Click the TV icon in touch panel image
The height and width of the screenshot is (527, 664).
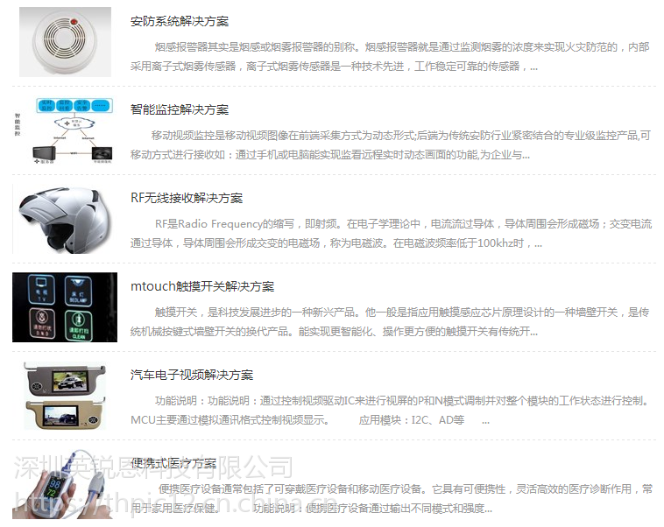pos(41,290)
